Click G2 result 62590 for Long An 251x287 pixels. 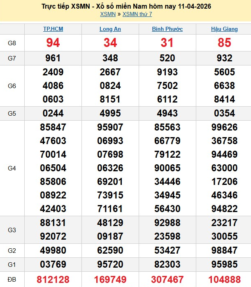(x=110, y=250)
